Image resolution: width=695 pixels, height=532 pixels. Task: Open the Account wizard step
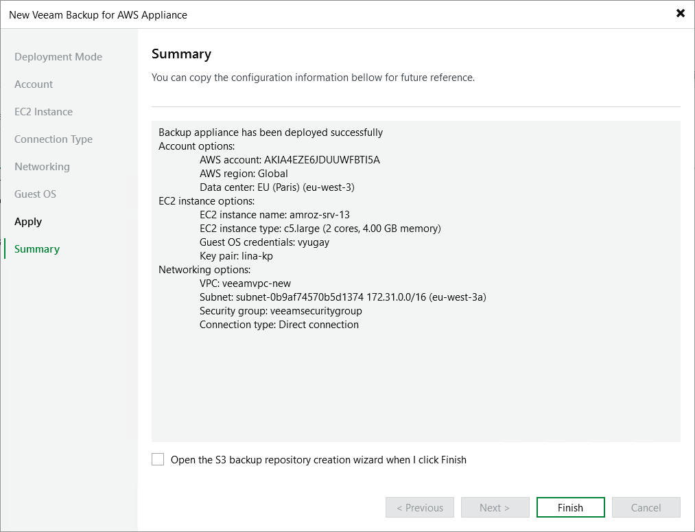click(33, 84)
